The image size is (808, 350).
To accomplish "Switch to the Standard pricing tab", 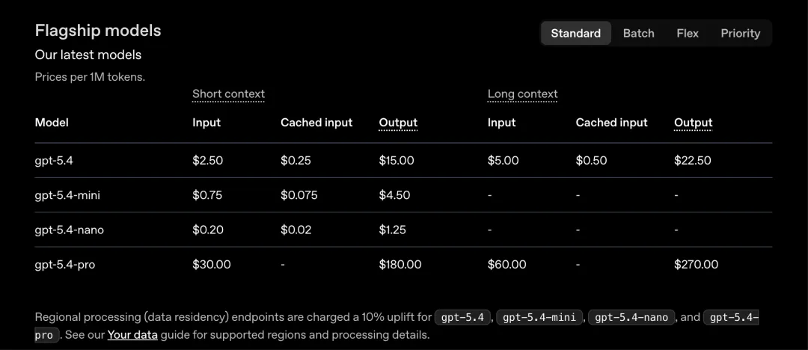I will pyautogui.click(x=575, y=33).
